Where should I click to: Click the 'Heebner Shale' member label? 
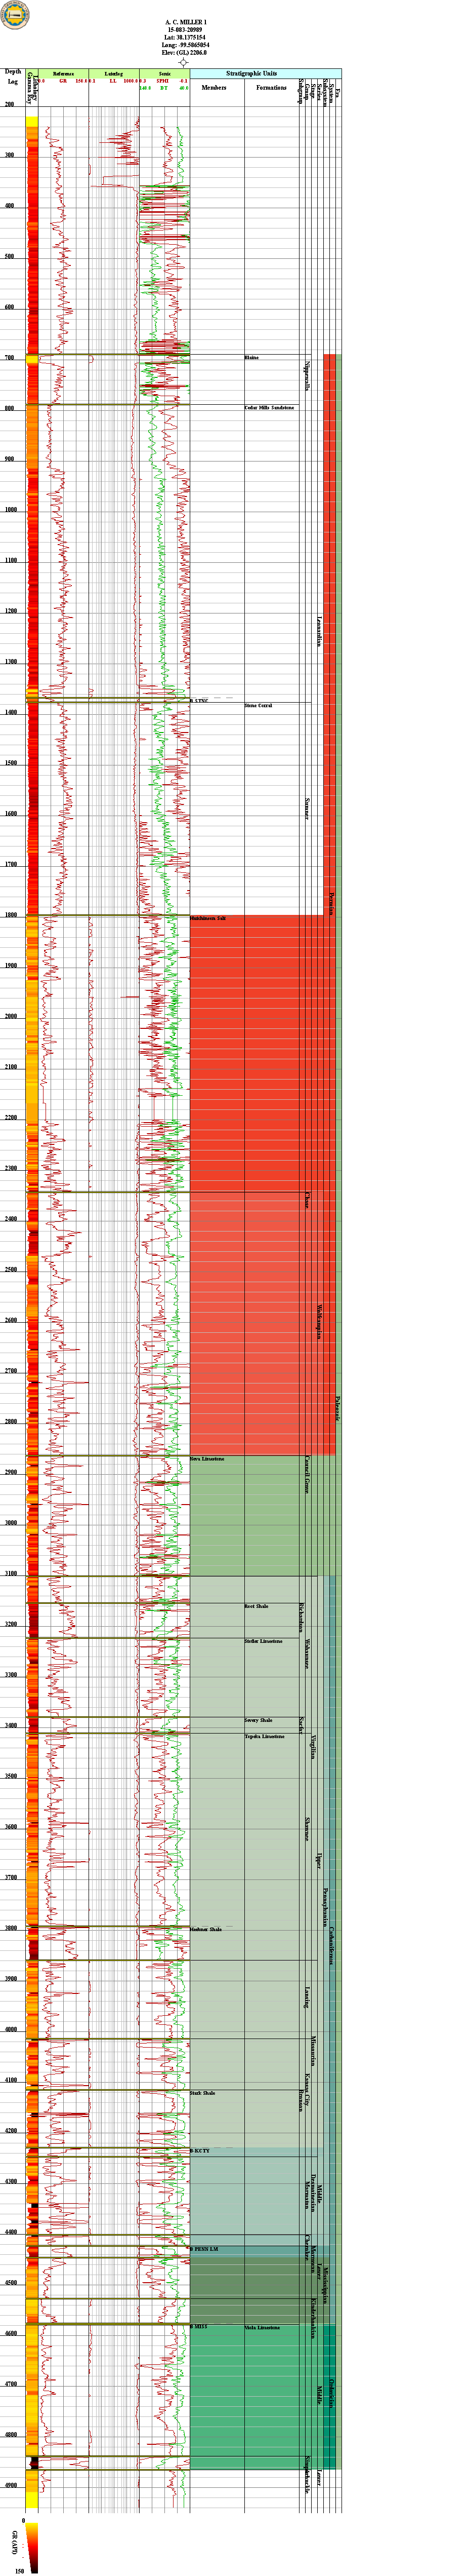(x=206, y=1929)
